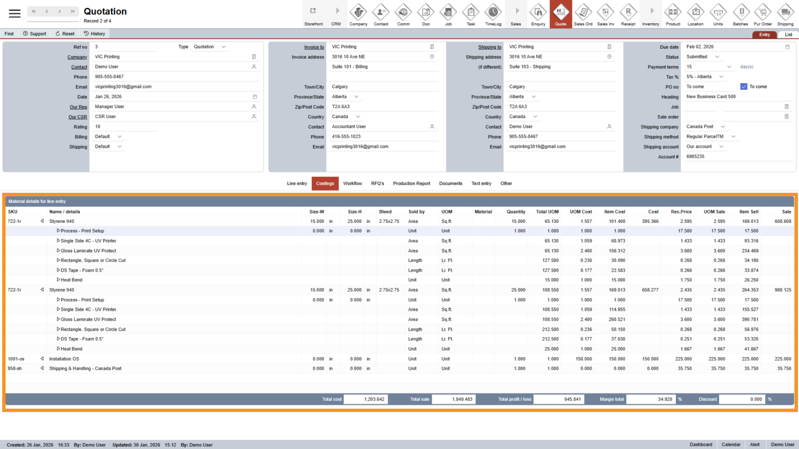
Task: Expand the Gloss Laminate UV Protect row
Action: click(x=58, y=250)
